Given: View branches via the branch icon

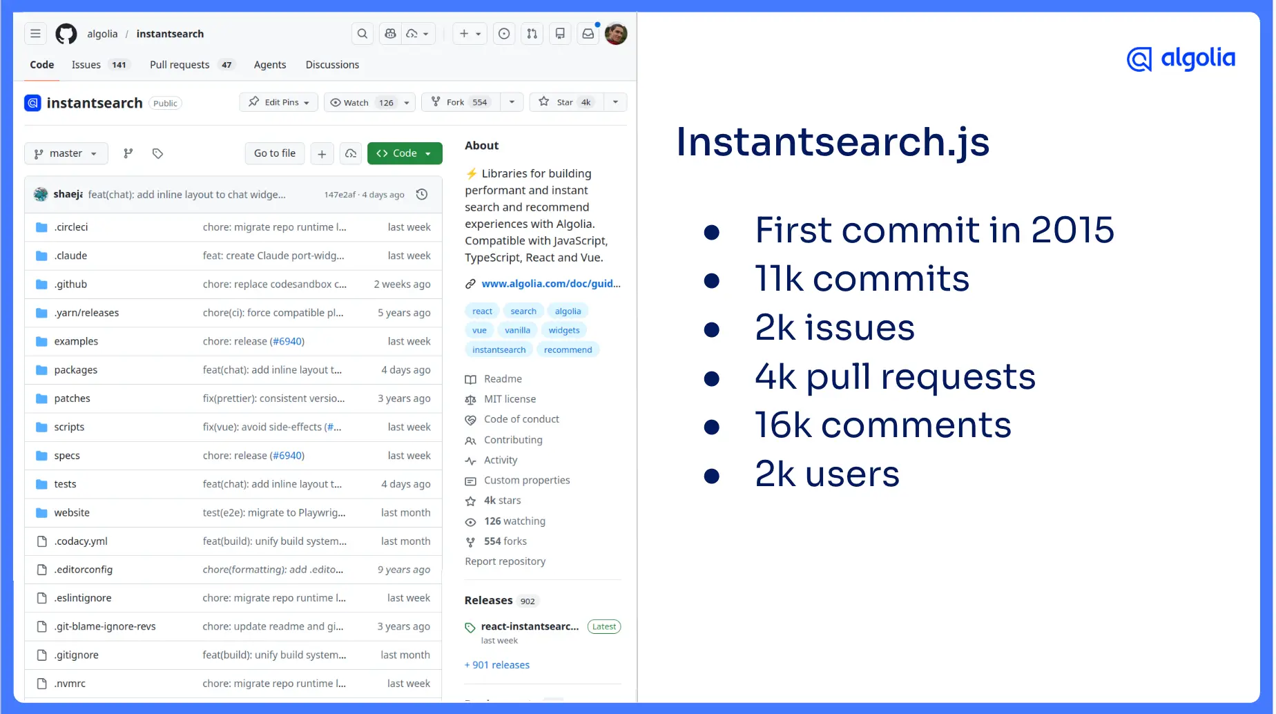Looking at the screenshot, I should (128, 153).
